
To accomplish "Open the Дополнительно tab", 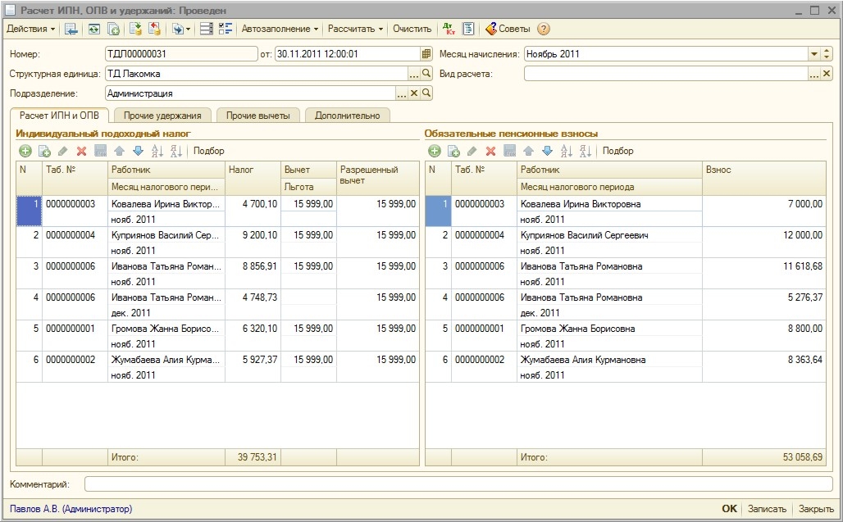I will coord(347,116).
